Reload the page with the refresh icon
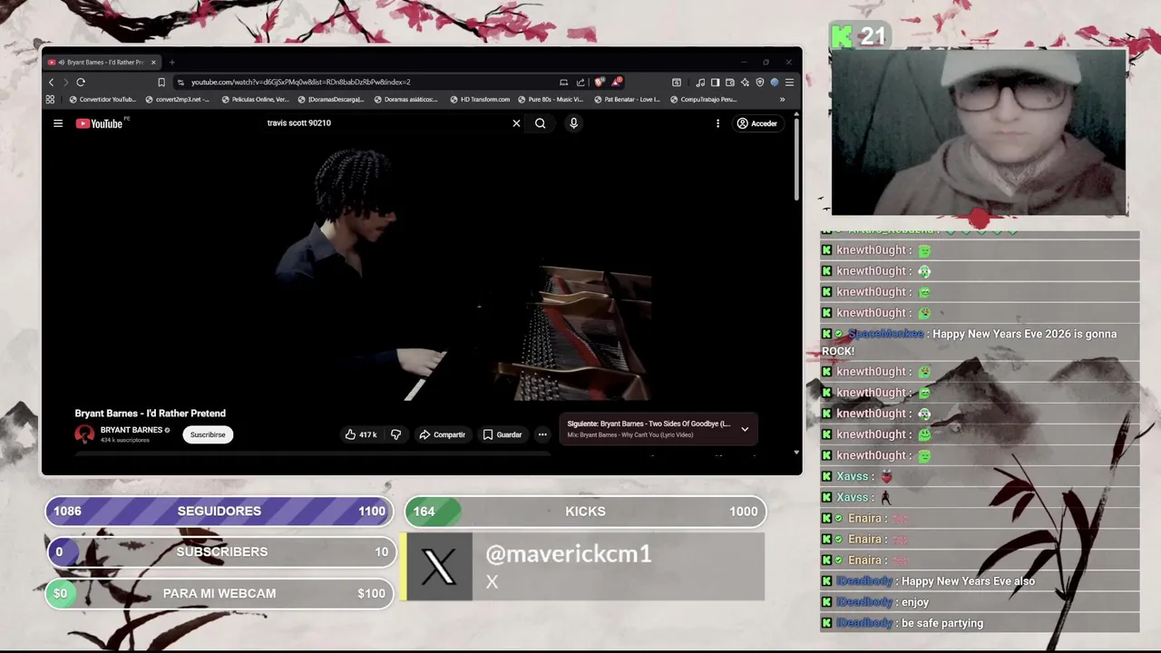1161x653 pixels. (81, 82)
